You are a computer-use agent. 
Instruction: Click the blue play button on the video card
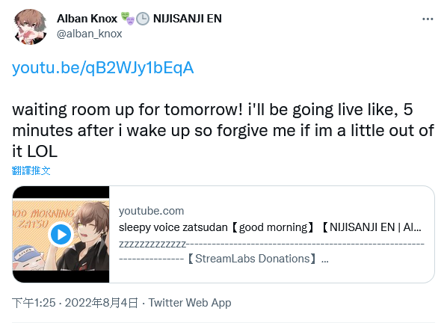tap(61, 234)
